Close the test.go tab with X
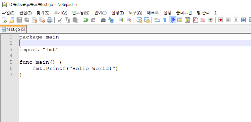The image size is (251, 122). [23, 29]
